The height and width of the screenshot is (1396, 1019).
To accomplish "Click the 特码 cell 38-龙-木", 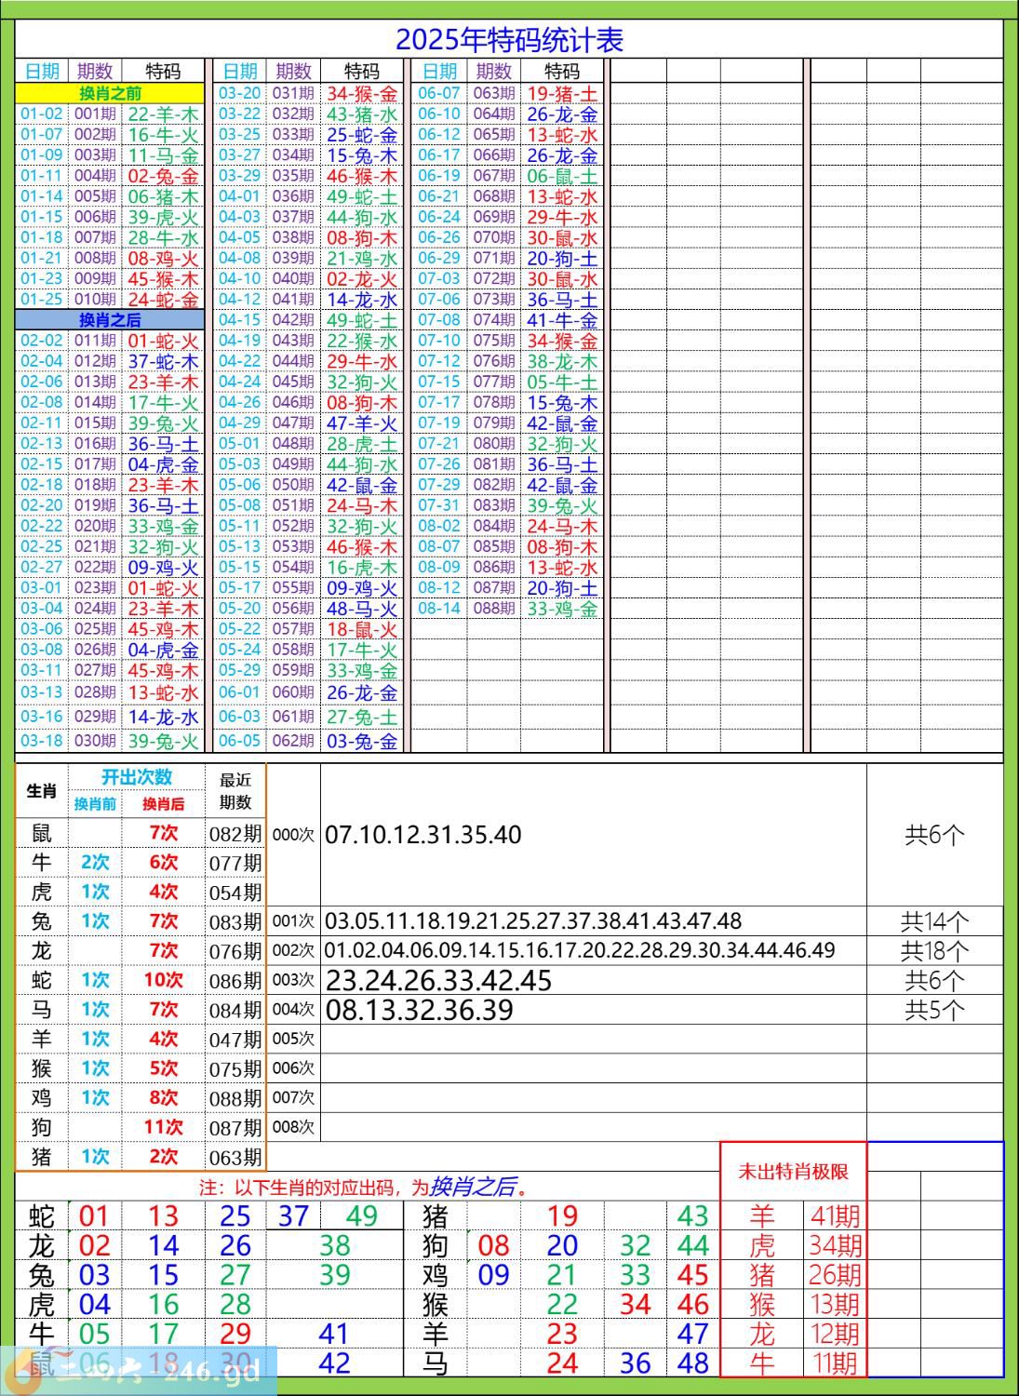I will 562,361.
